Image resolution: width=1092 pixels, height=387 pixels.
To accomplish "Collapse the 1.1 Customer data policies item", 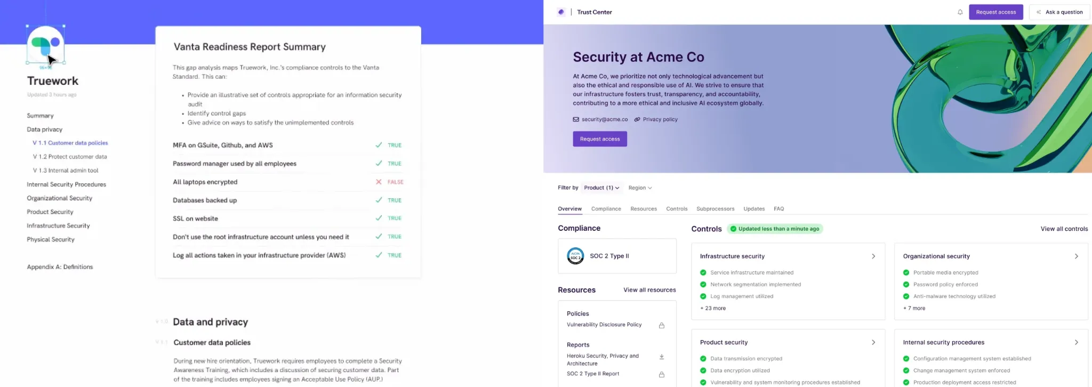I will coord(70,143).
